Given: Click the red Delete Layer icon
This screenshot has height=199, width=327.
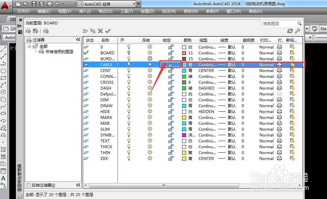Looking at the screenshot, I should pyautogui.click(x=100, y=31).
